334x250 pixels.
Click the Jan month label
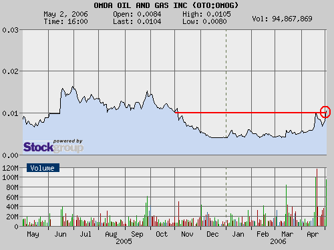[238, 234]
